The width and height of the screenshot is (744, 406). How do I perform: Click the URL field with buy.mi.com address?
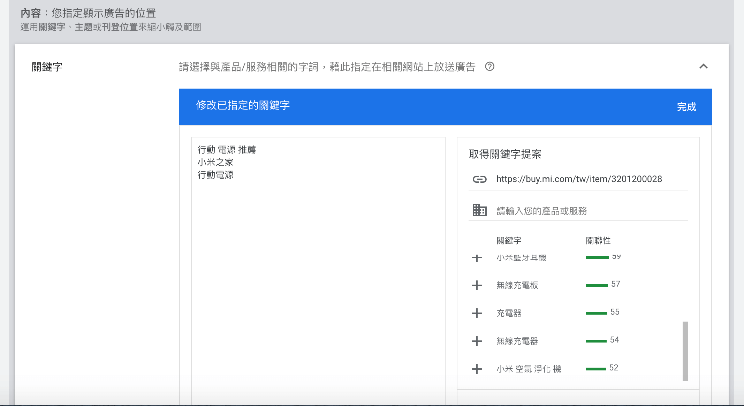point(579,179)
